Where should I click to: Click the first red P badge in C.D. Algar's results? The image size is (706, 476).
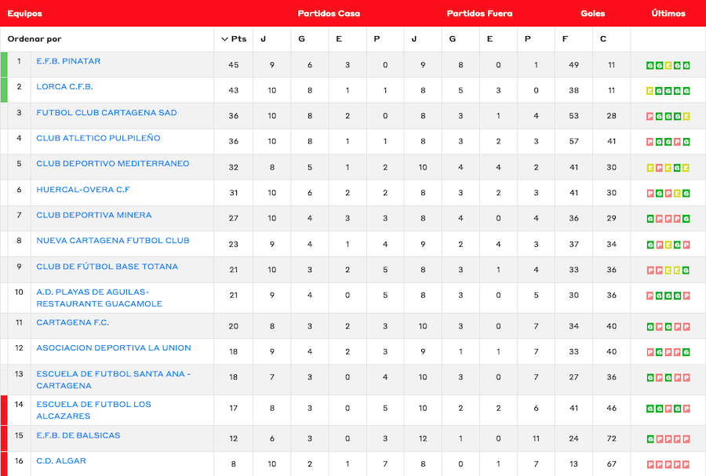[x=650, y=465]
